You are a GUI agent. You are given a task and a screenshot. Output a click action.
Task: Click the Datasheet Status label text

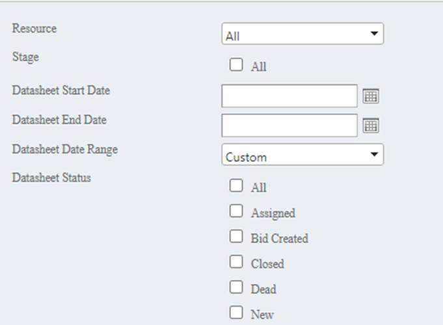click(x=51, y=177)
